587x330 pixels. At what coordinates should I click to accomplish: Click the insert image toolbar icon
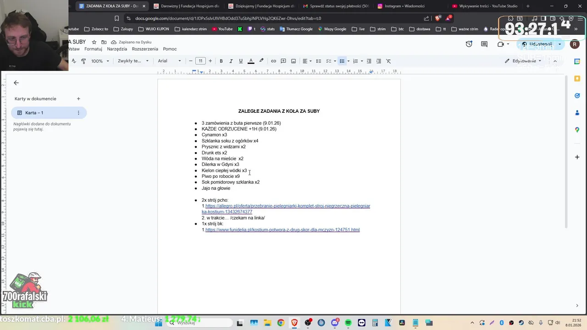293,61
